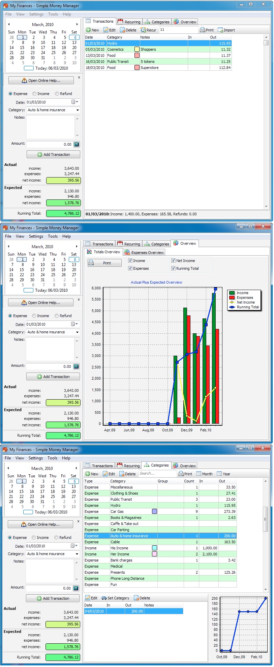Image resolution: width=274 pixels, height=667 pixels.
Task: Select Income radio in Transactions window
Action: (x=34, y=94)
